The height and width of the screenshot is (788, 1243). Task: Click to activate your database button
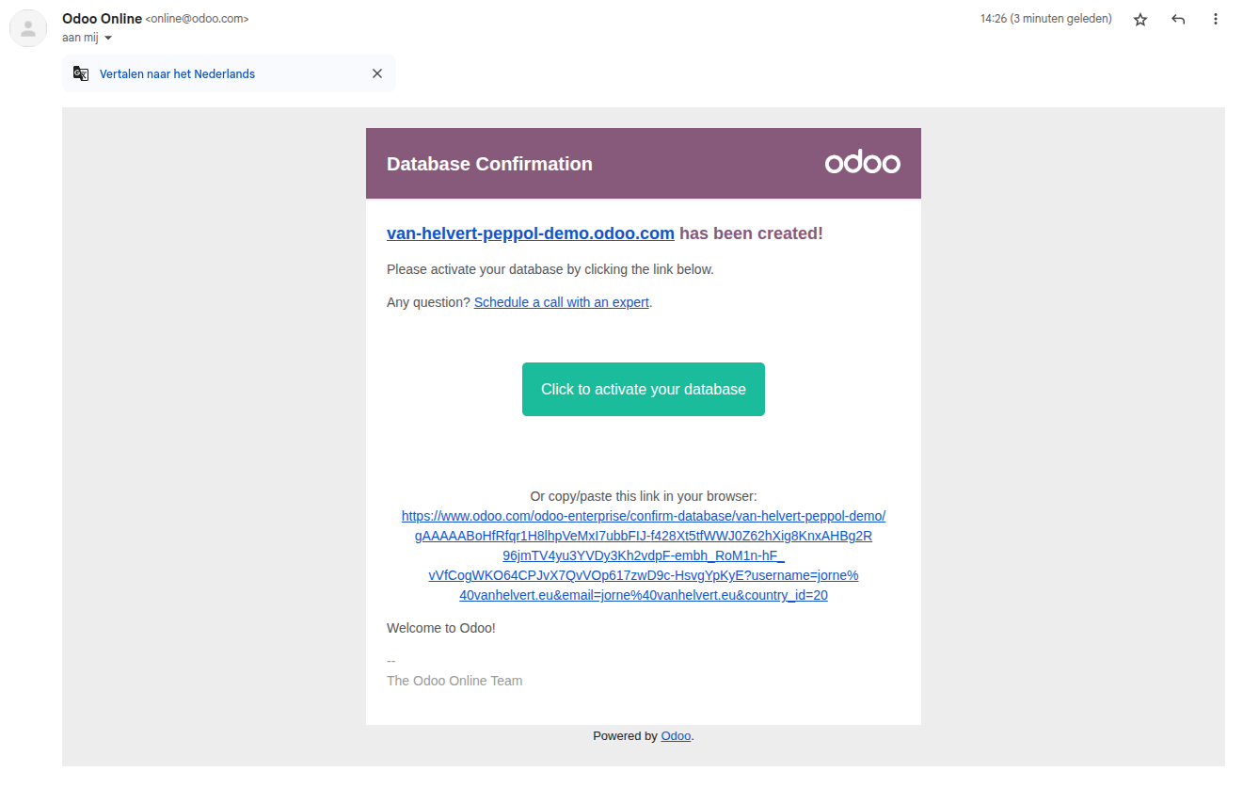pos(644,389)
